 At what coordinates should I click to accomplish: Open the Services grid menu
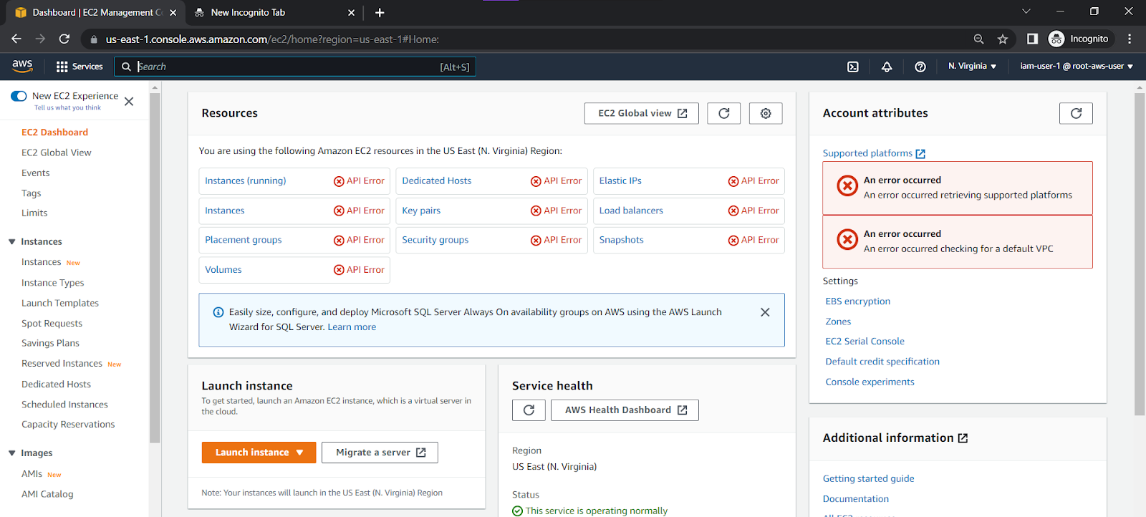(x=80, y=67)
